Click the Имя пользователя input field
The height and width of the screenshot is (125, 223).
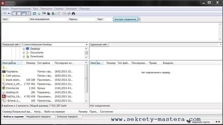[59, 19]
